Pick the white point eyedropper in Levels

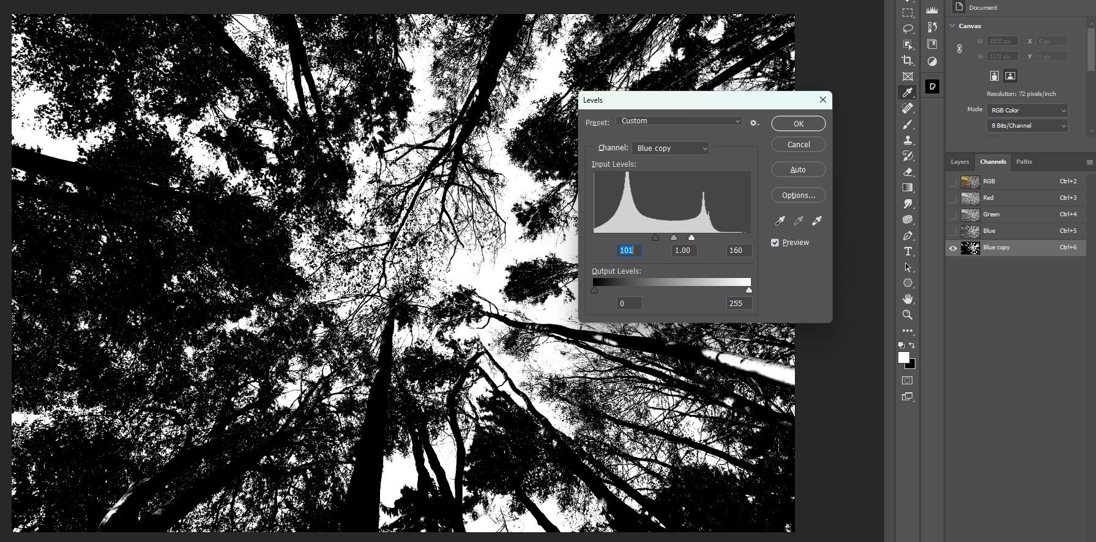816,221
